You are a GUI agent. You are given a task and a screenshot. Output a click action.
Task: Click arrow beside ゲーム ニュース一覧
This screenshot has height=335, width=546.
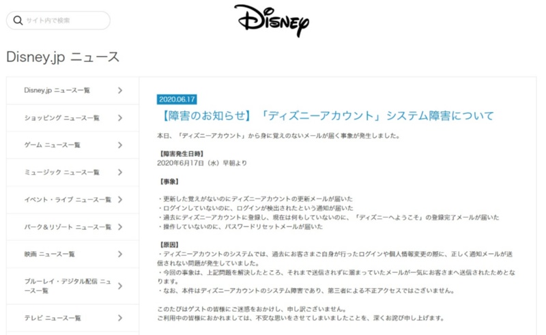[120, 145]
